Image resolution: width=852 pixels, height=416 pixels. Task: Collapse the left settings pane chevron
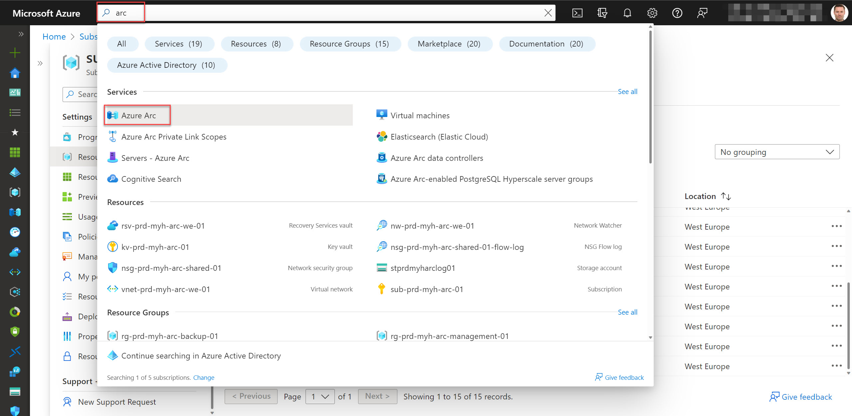(40, 63)
